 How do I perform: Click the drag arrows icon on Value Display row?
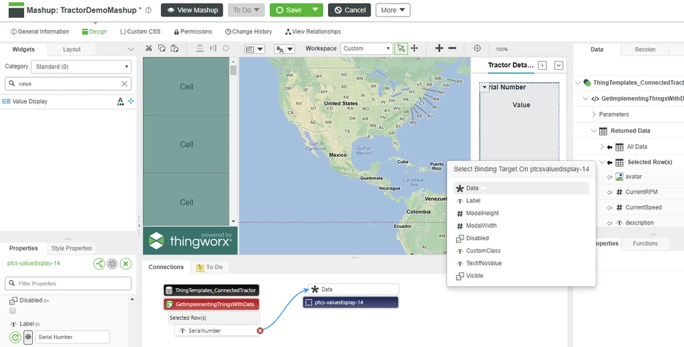click(x=131, y=101)
